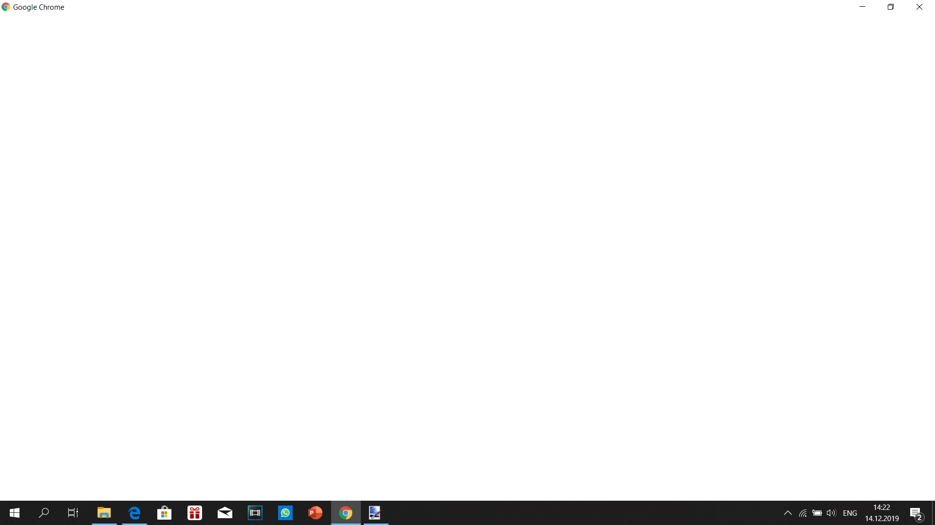Expand notification action center

click(x=916, y=512)
